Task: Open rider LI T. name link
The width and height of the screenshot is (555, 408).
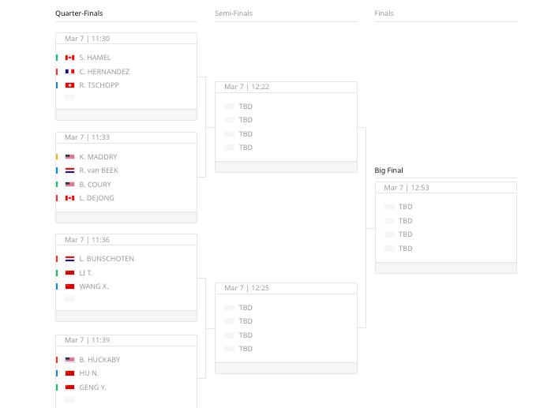Action: coord(86,273)
